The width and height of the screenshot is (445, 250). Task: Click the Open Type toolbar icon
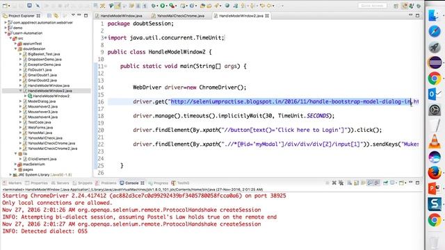[202, 6]
